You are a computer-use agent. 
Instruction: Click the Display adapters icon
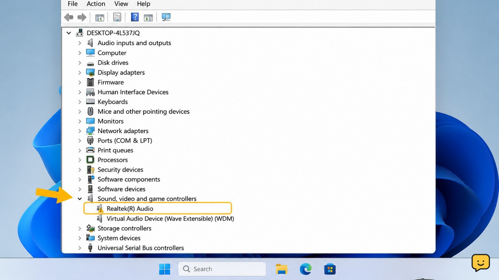tap(90, 72)
